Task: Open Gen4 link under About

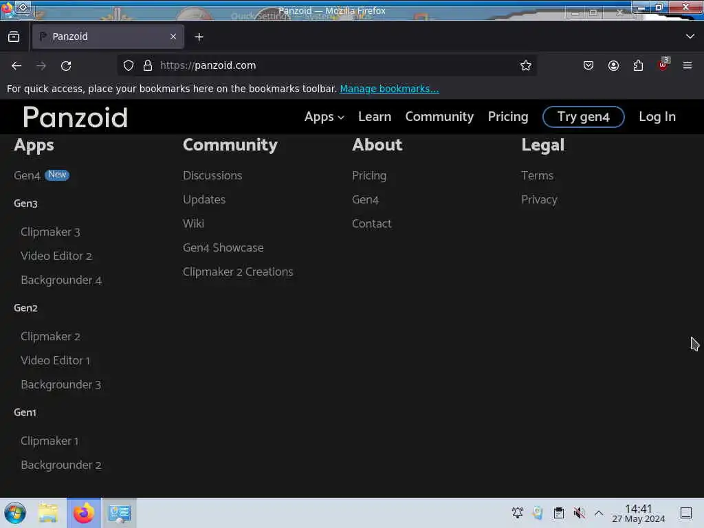Action: 366,200
